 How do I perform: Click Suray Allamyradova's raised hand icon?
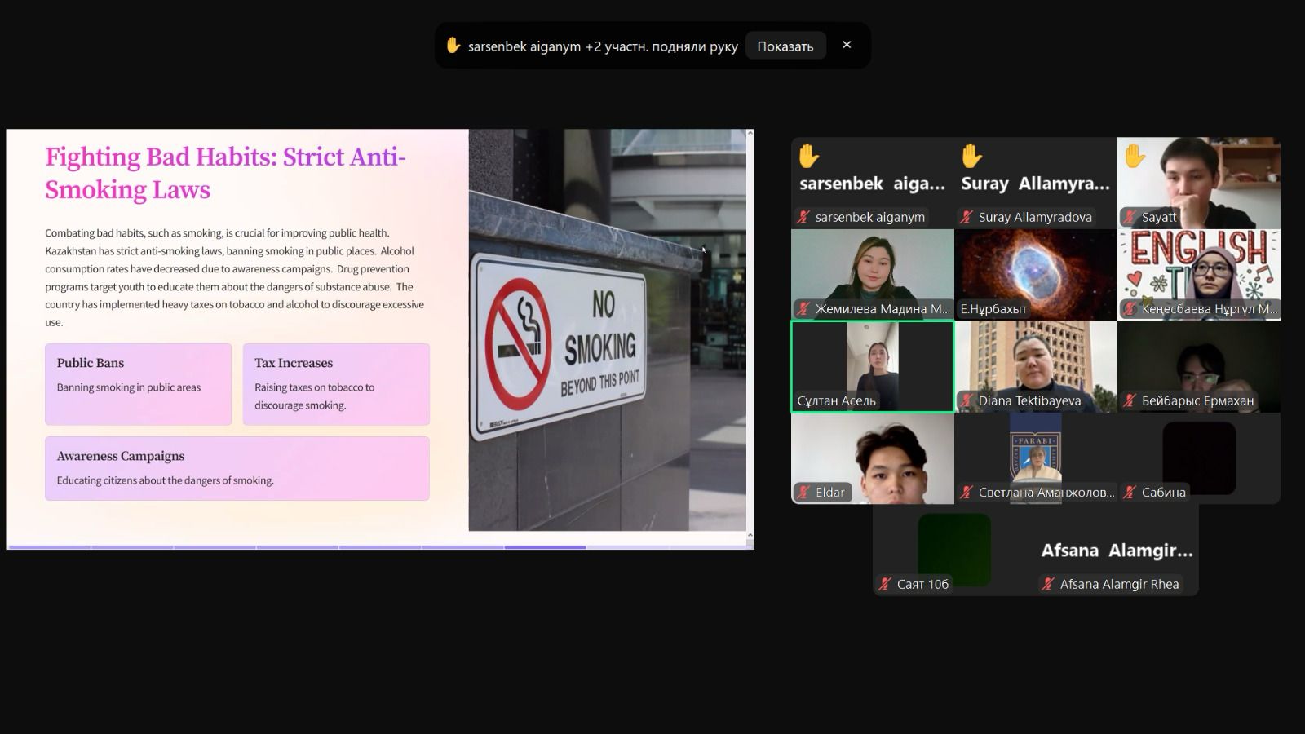[971, 155]
